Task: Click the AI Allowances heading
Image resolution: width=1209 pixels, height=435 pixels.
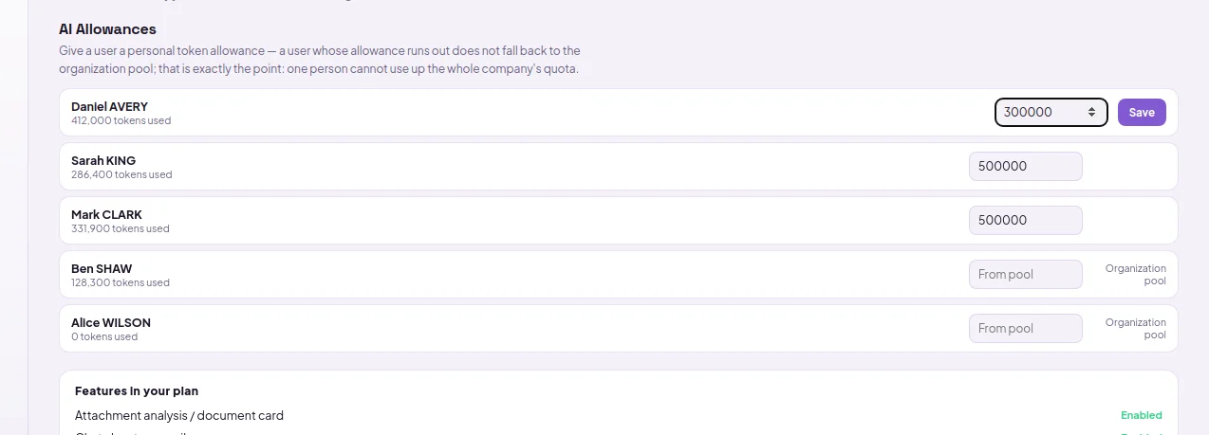Action: 107,29
